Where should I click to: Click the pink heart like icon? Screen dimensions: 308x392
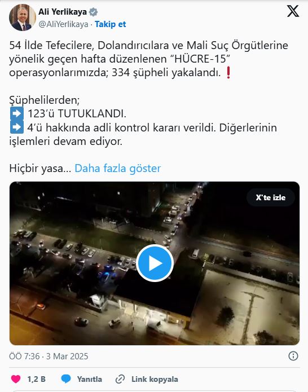[16, 379]
